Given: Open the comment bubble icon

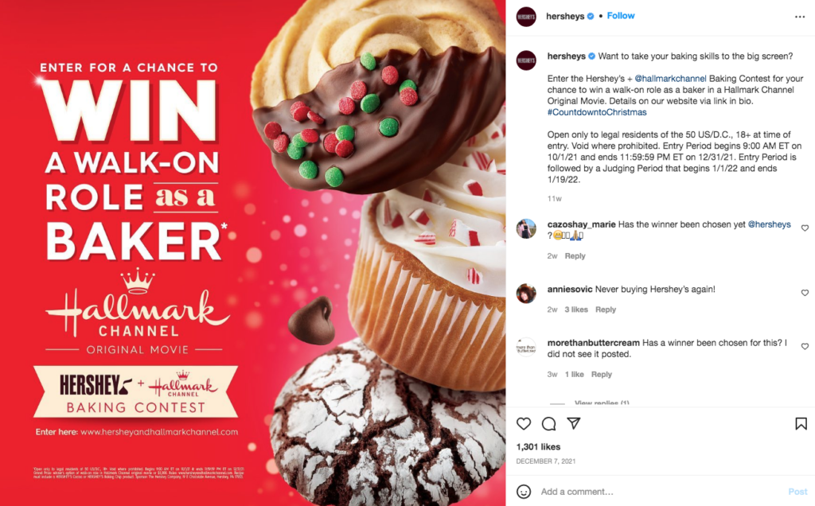Looking at the screenshot, I should point(548,424).
